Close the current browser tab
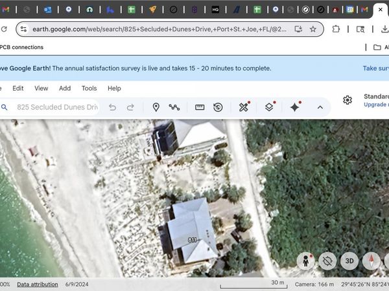389x291 pixels. [x=381, y=10]
